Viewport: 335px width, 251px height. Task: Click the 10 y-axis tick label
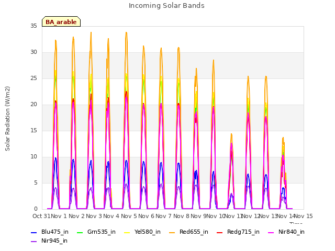tap(33, 157)
